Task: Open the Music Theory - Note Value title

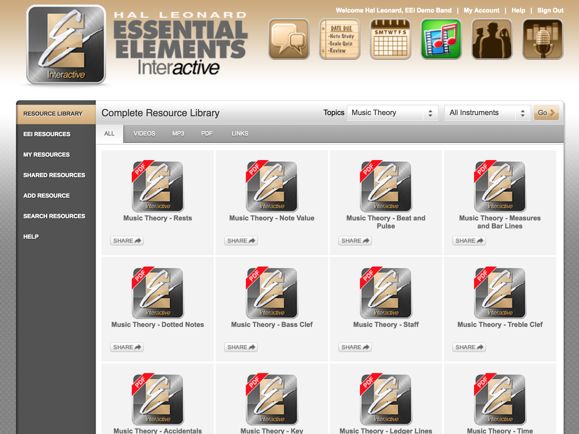Action: pos(272,218)
